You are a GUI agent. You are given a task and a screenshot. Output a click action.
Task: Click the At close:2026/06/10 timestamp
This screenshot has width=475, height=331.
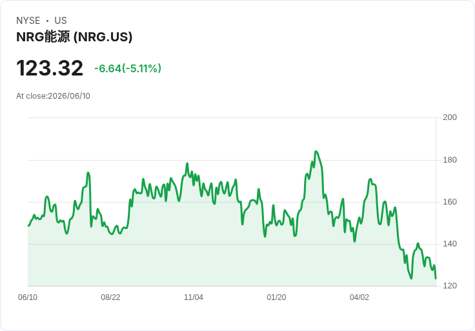[x=53, y=96]
